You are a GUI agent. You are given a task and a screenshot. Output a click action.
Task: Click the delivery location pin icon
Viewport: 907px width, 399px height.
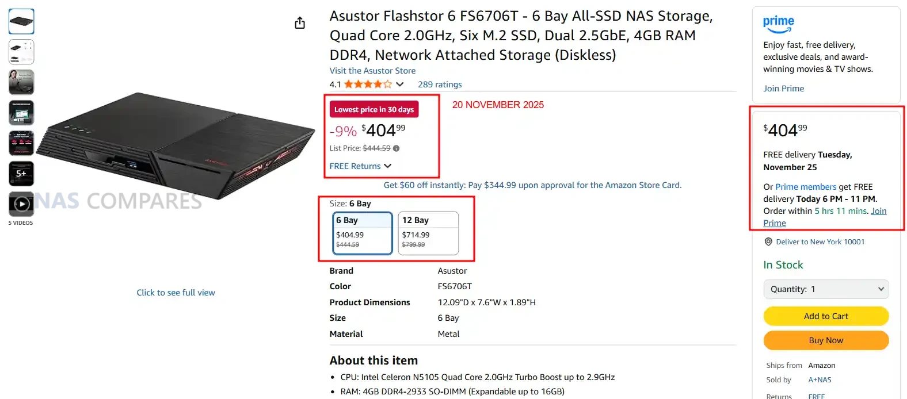768,242
